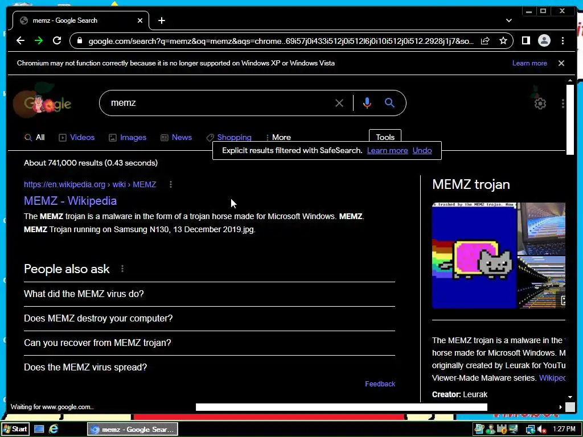583x437 pixels.
Task: Open the muted volume tray icon
Action: 542,430
